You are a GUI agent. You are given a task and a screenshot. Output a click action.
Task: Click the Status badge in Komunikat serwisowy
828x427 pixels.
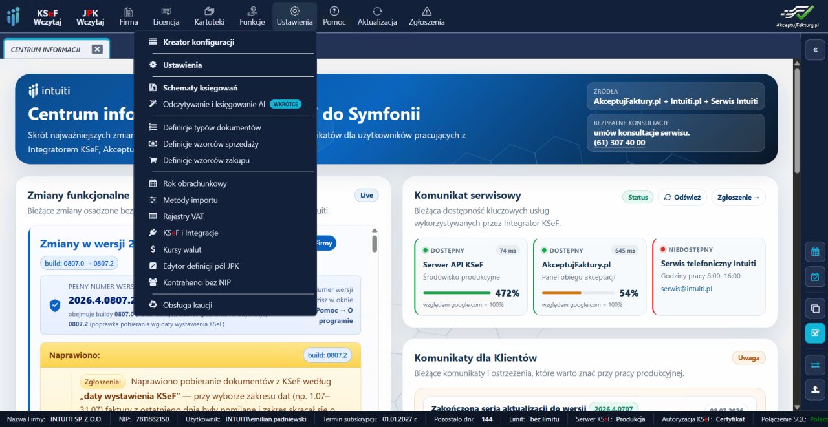(x=638, y=198)
